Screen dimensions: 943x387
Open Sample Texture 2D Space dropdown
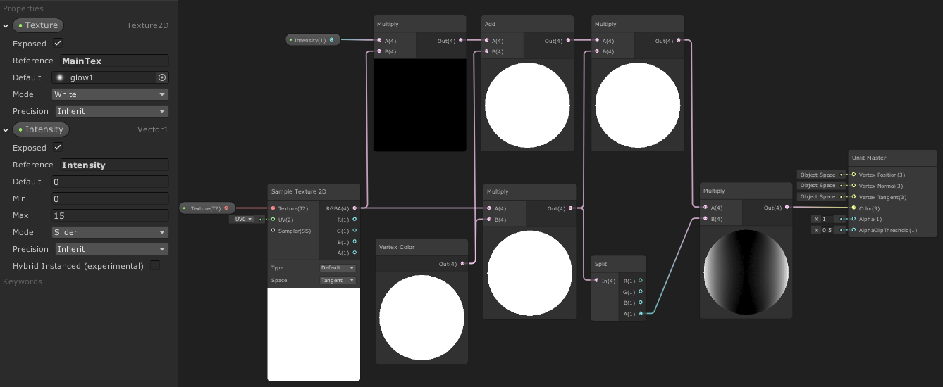coord(338,280)
